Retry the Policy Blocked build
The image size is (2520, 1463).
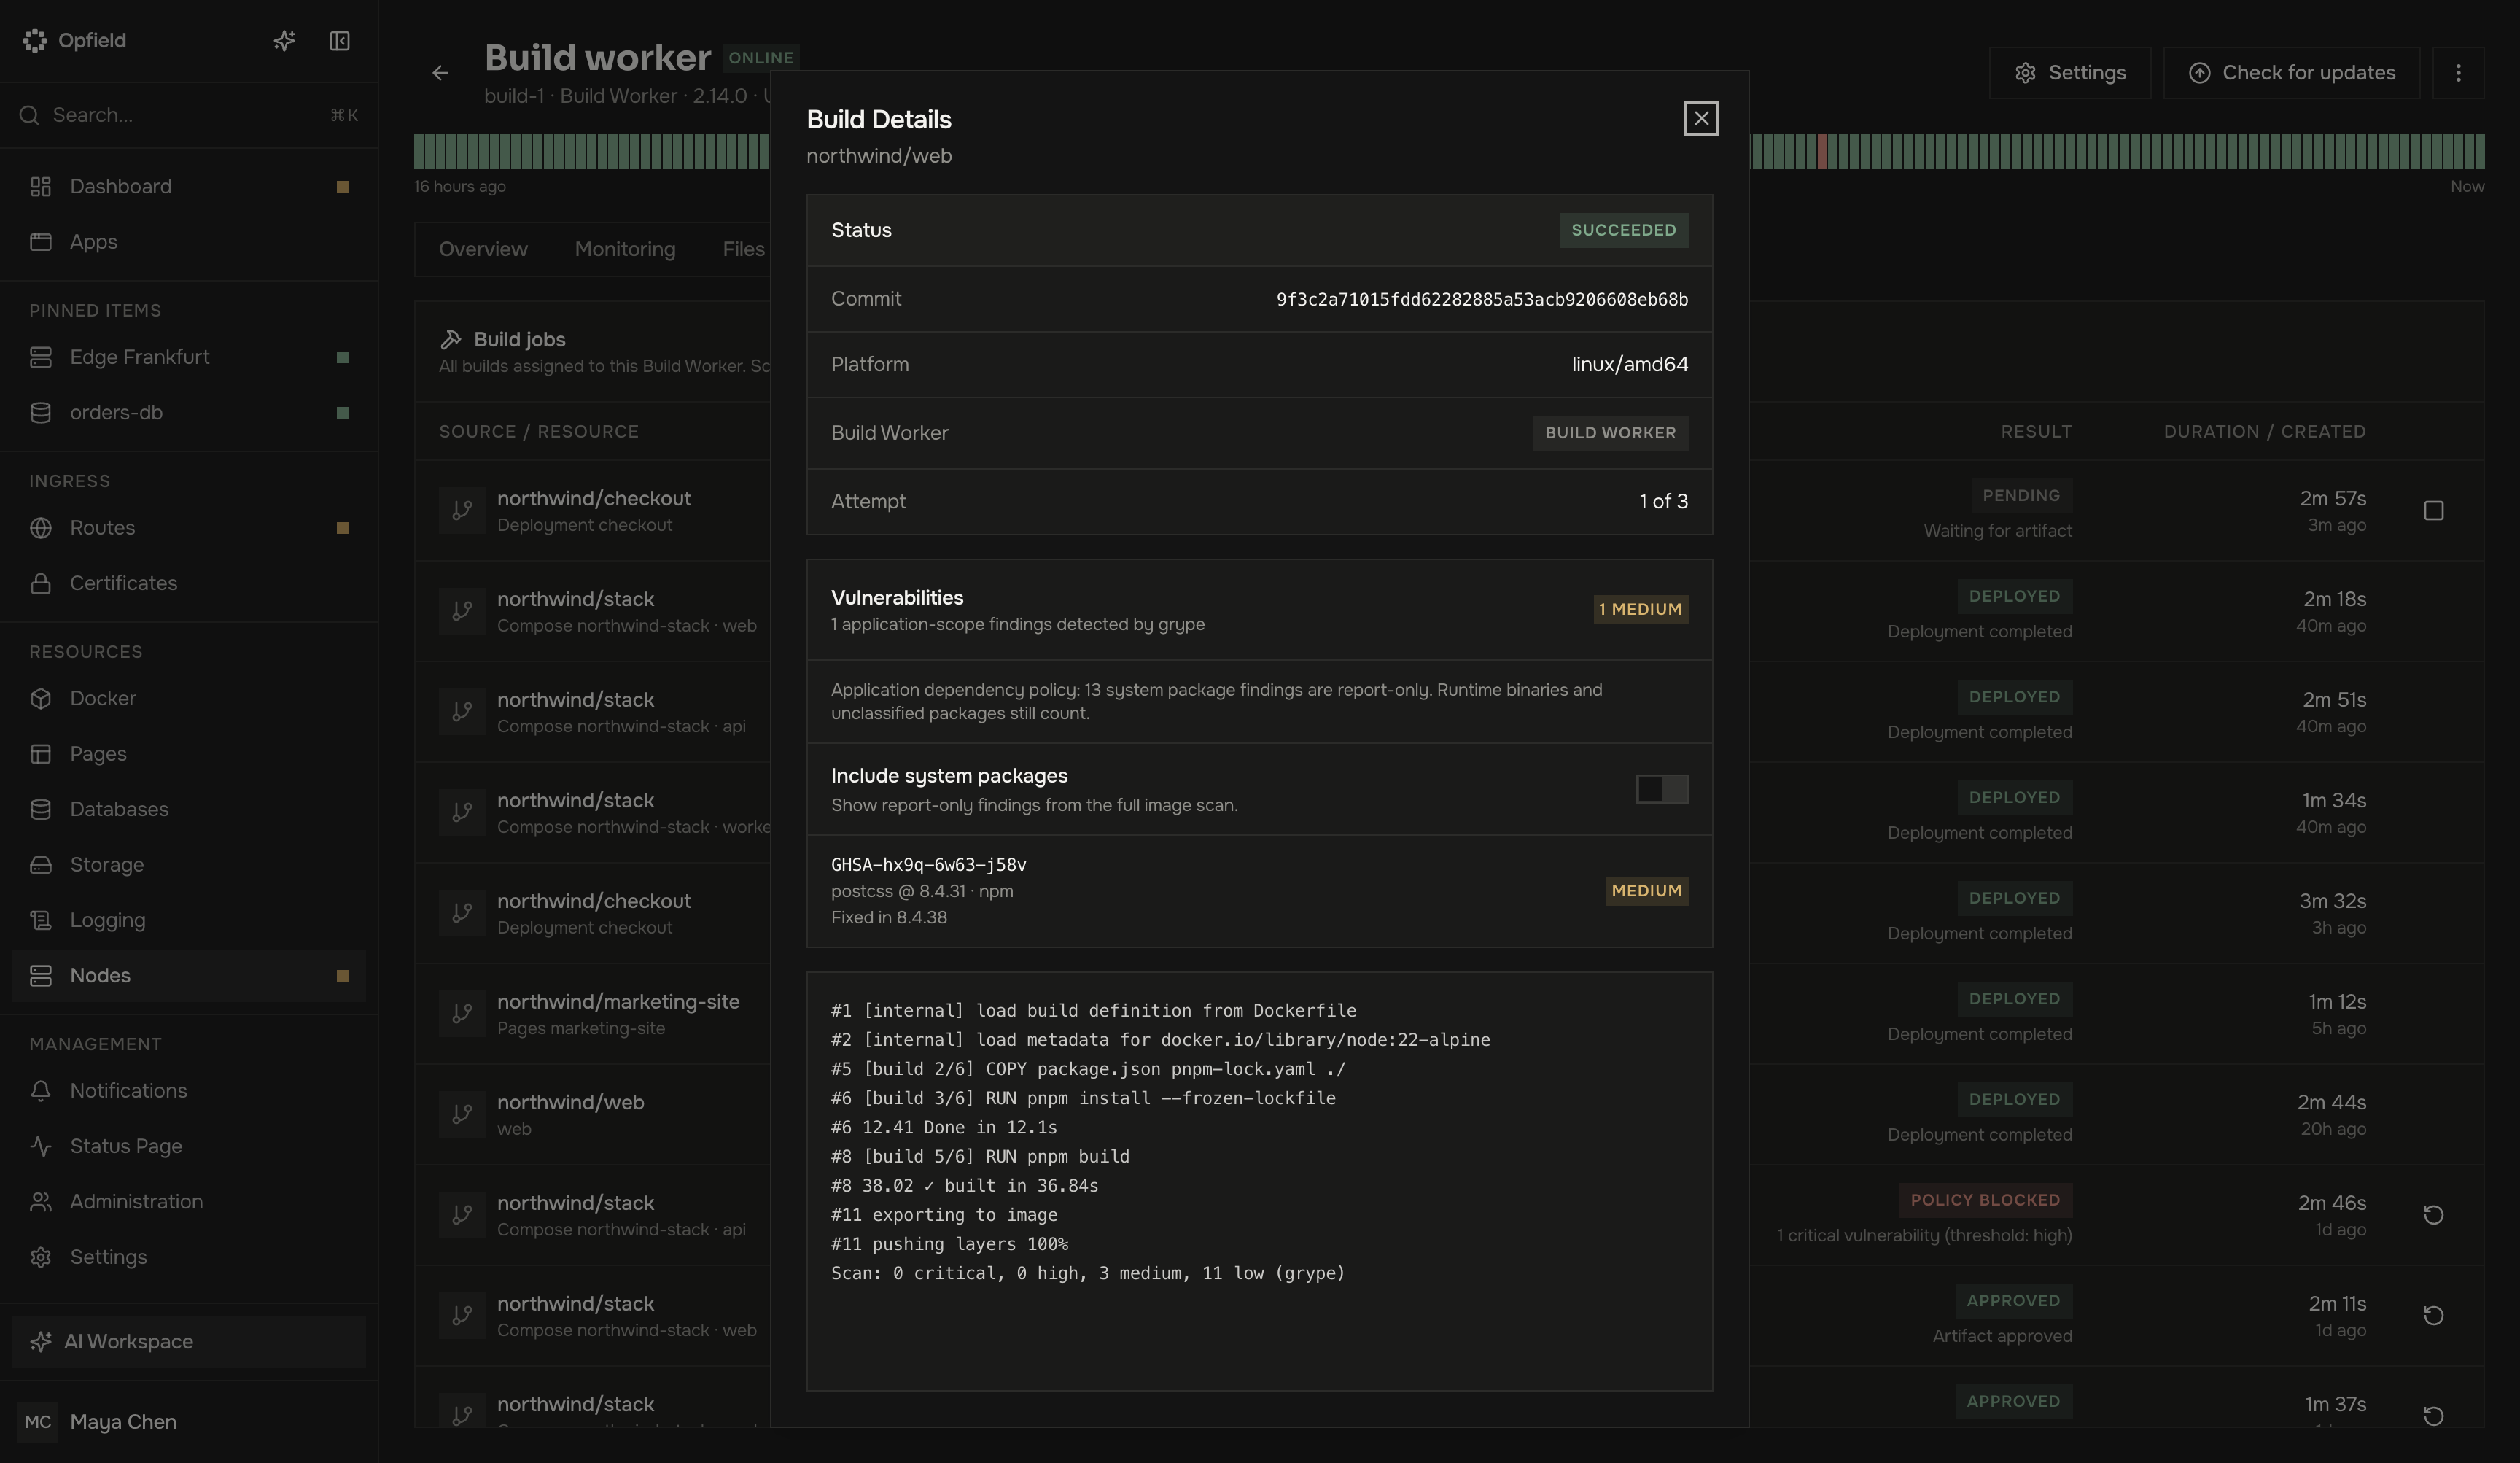(x=2433, y=1215)
